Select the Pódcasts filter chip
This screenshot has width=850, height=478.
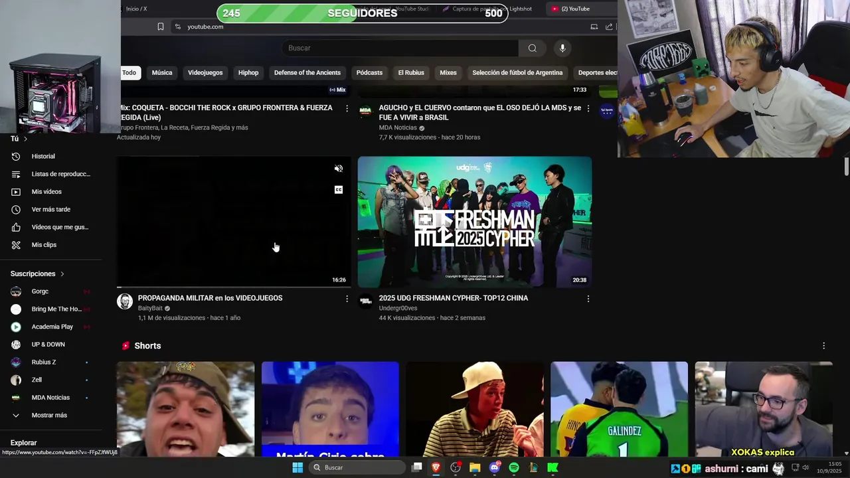pyautogui.click(x=369, y=72)
